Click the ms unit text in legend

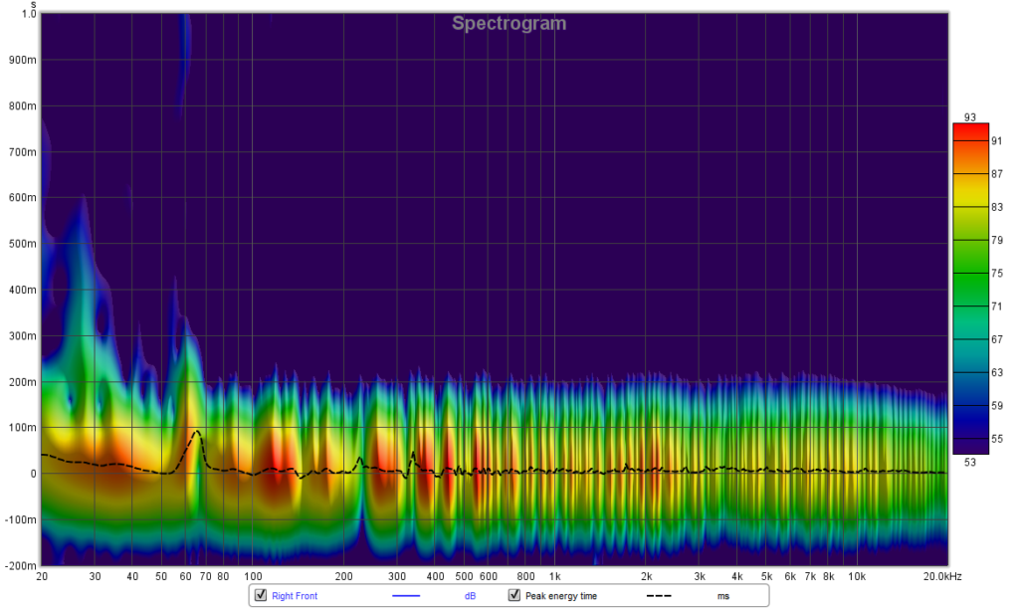(x=723, y=596)
